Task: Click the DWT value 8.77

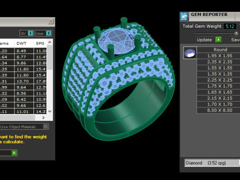Action: (24, 57)
